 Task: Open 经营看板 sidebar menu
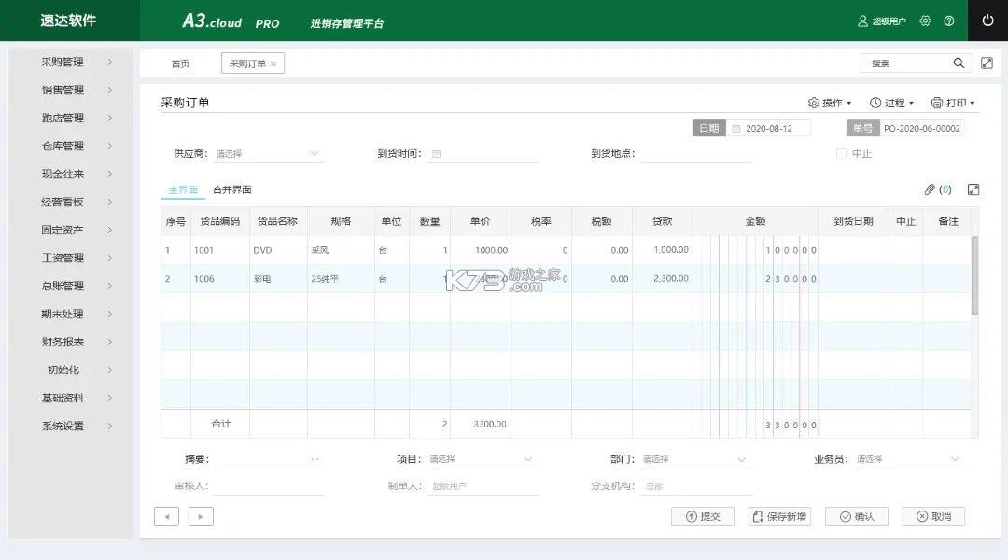[x=71, y=202]
